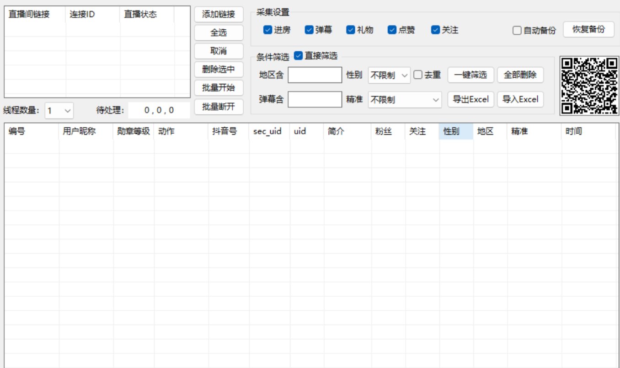Viewport: 620px width, 368px height.
Task: Enable the 自动备份 option
Action: (517, 30)
